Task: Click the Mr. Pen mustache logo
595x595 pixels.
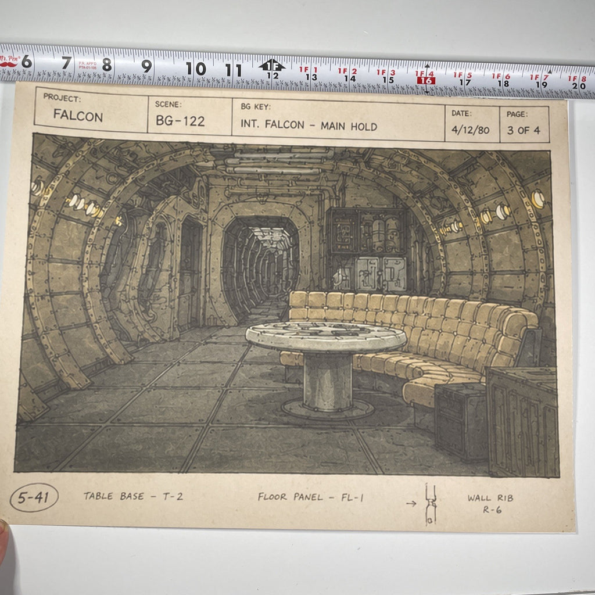Action: (x=9, y=62)
